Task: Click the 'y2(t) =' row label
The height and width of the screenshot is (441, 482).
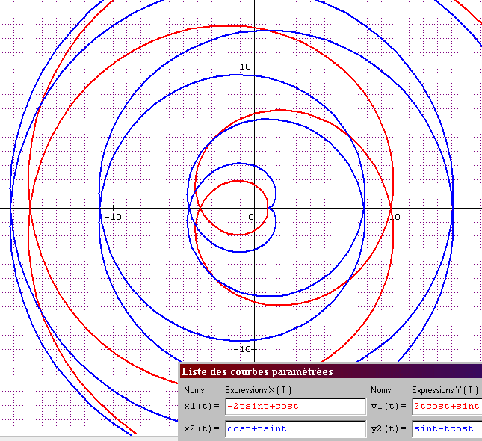Action: click(388, 428)
